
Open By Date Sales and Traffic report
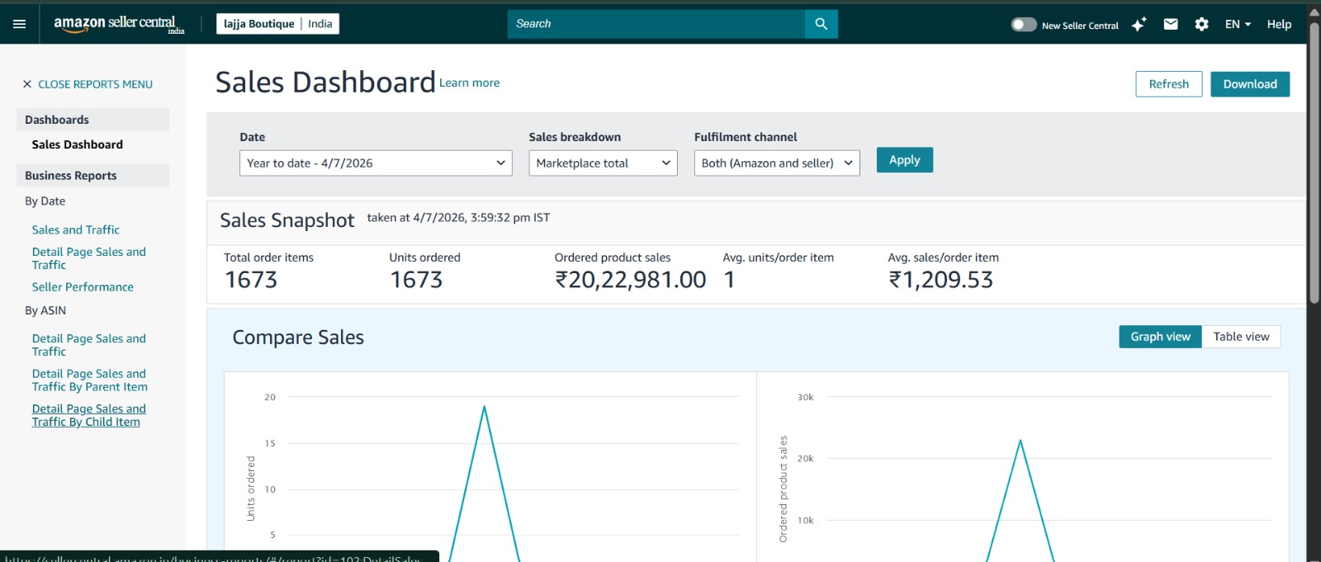click(76, 230)
